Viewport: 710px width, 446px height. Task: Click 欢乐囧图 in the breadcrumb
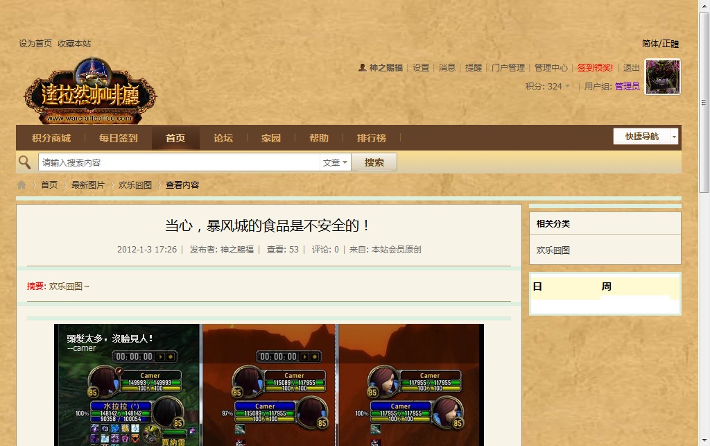(135, 185)
